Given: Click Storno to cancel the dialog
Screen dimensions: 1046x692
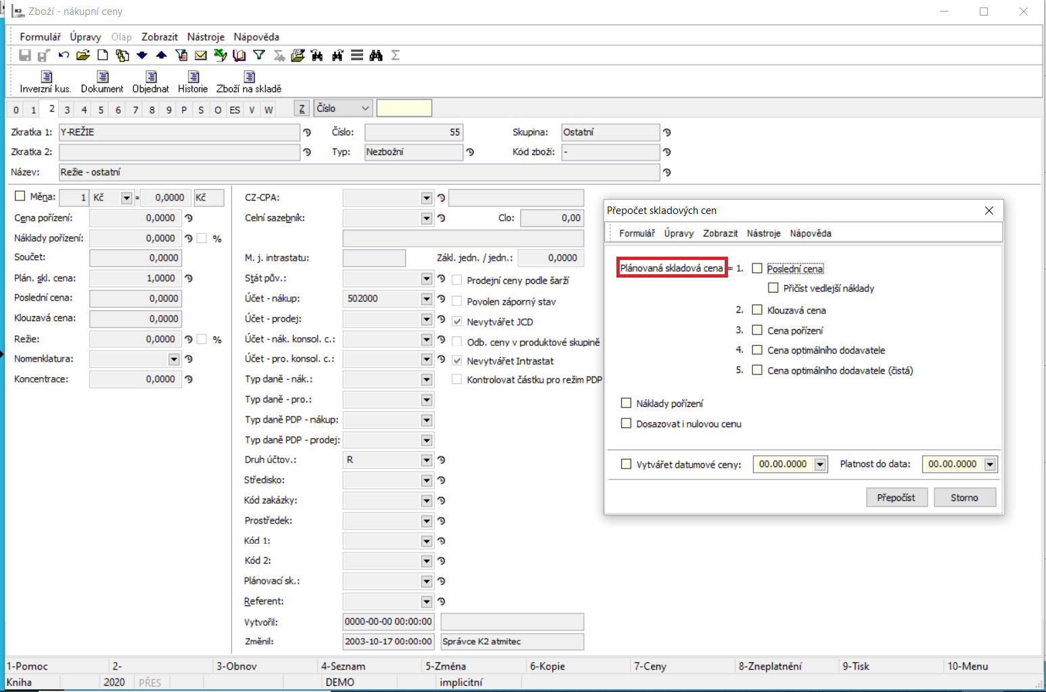Looking at the screenshot, I should click(x=964, y=497).
